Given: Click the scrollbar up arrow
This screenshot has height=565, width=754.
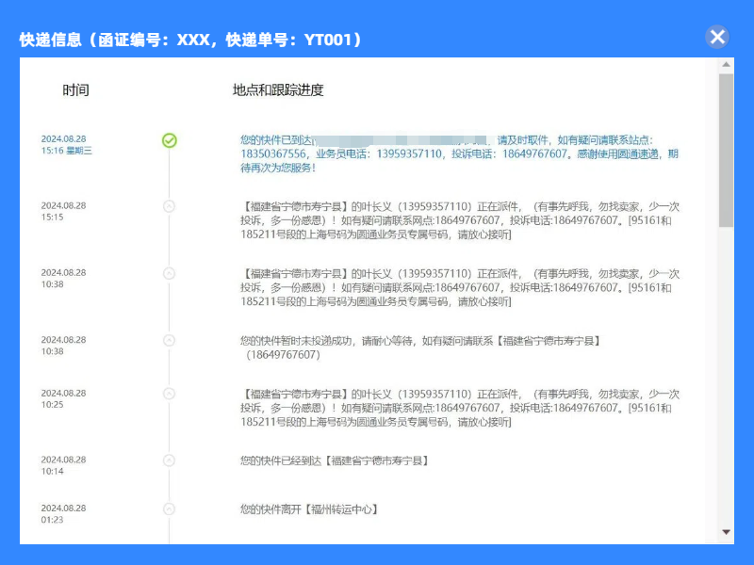Looking at the screenshot, I should [x=726, y=64].
